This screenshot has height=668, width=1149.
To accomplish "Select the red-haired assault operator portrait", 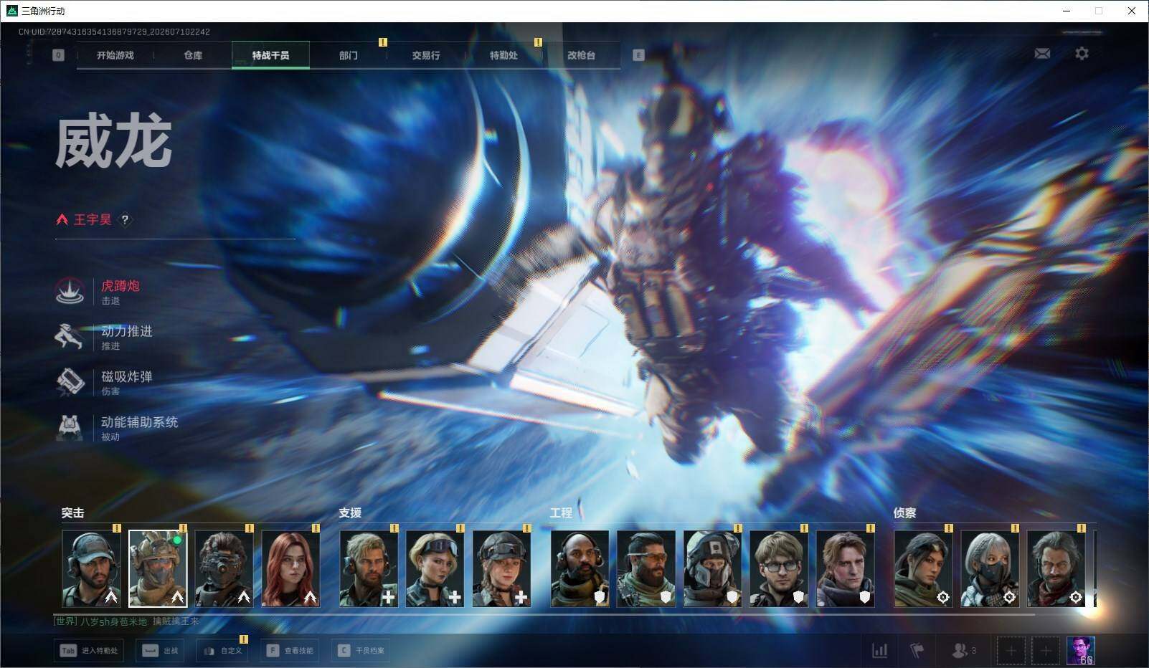I will click(x=290, y=568).
